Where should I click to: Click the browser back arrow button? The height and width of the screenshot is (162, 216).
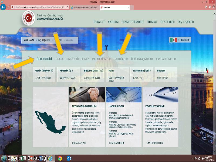tap(3, 7)
